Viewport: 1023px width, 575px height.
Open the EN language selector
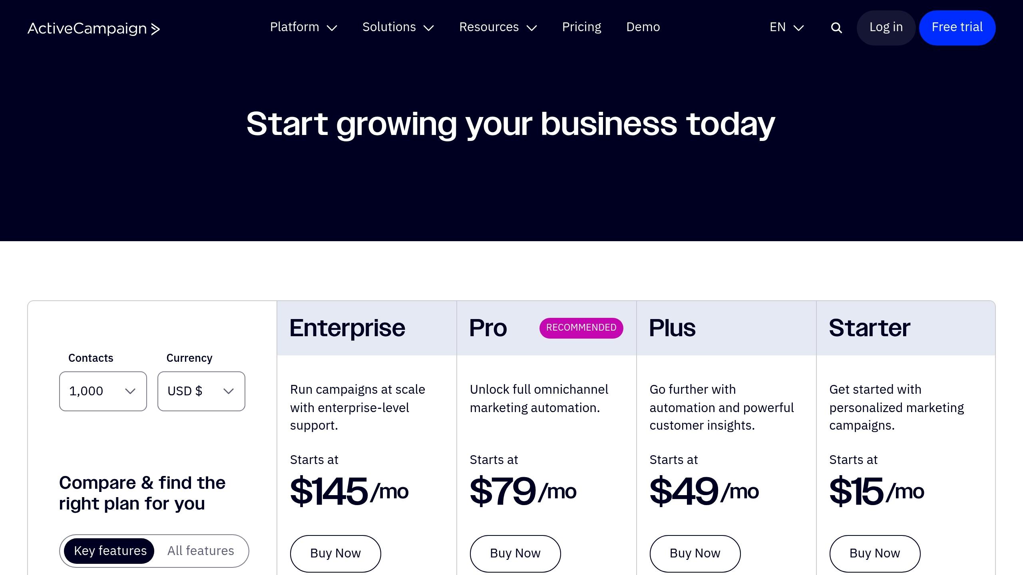coord(786,27)
